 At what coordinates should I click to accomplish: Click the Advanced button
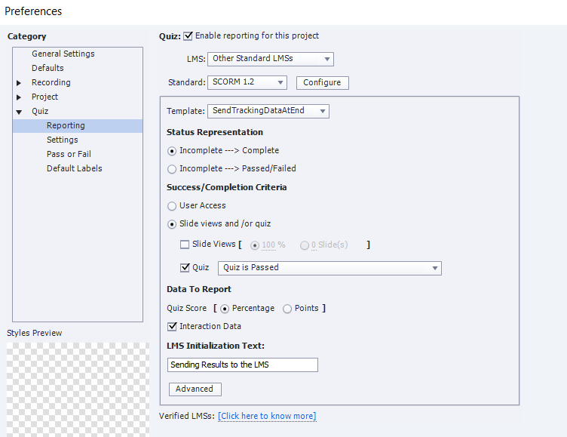[x=195, y=389]
